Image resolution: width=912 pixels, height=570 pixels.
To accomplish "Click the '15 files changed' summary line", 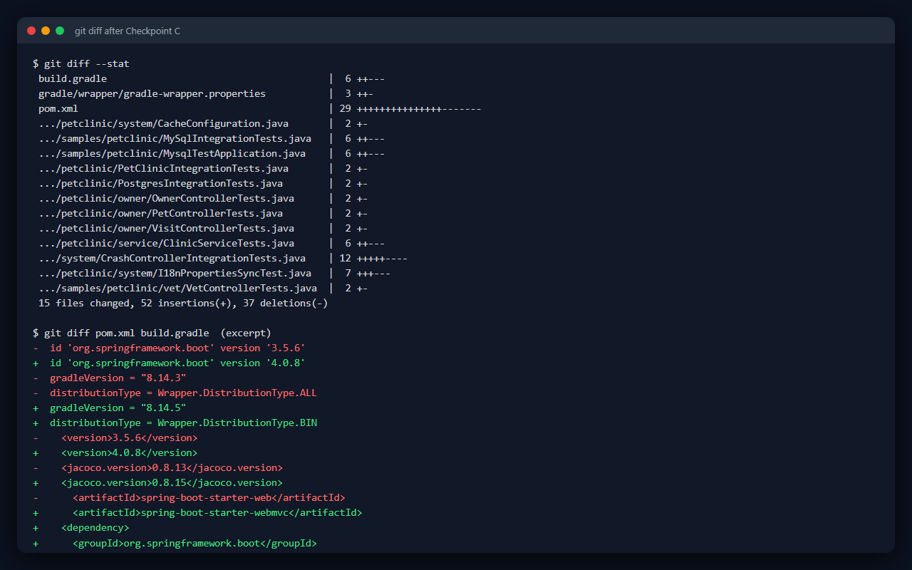I will pos(183,303).
